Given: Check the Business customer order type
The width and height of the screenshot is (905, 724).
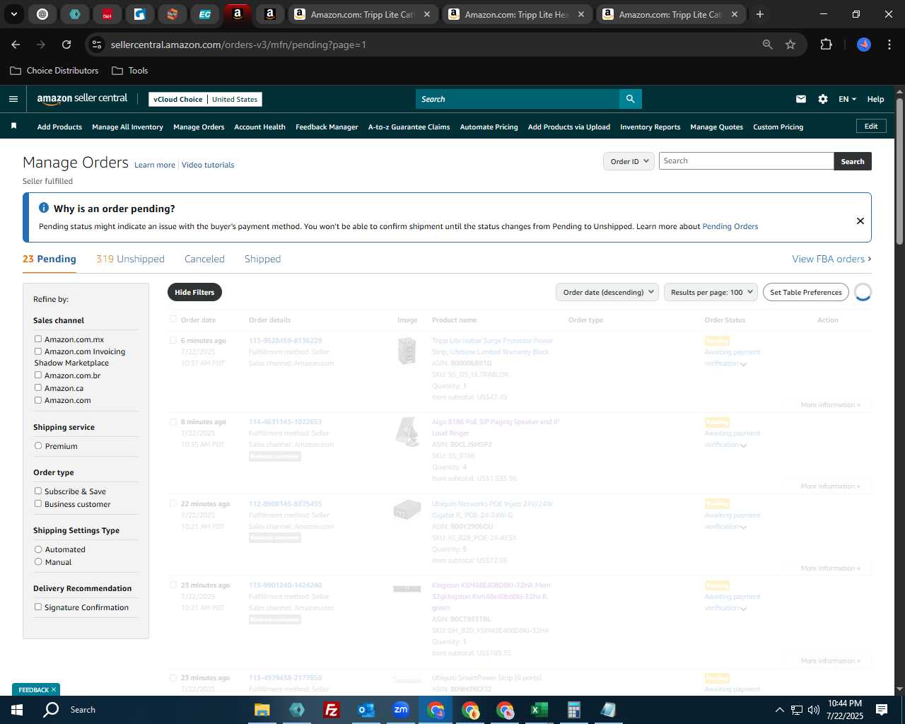Looking at the screenshot, I should pos(38,504).
